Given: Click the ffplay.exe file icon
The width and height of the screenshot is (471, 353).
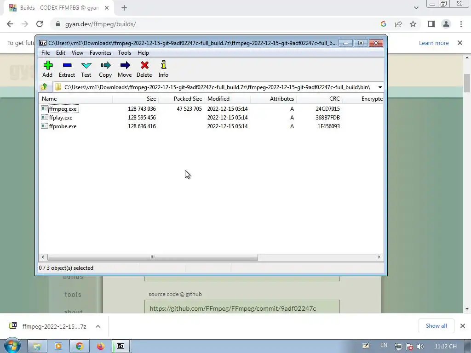Looking at the screenshot, I should tap(45, 117).
